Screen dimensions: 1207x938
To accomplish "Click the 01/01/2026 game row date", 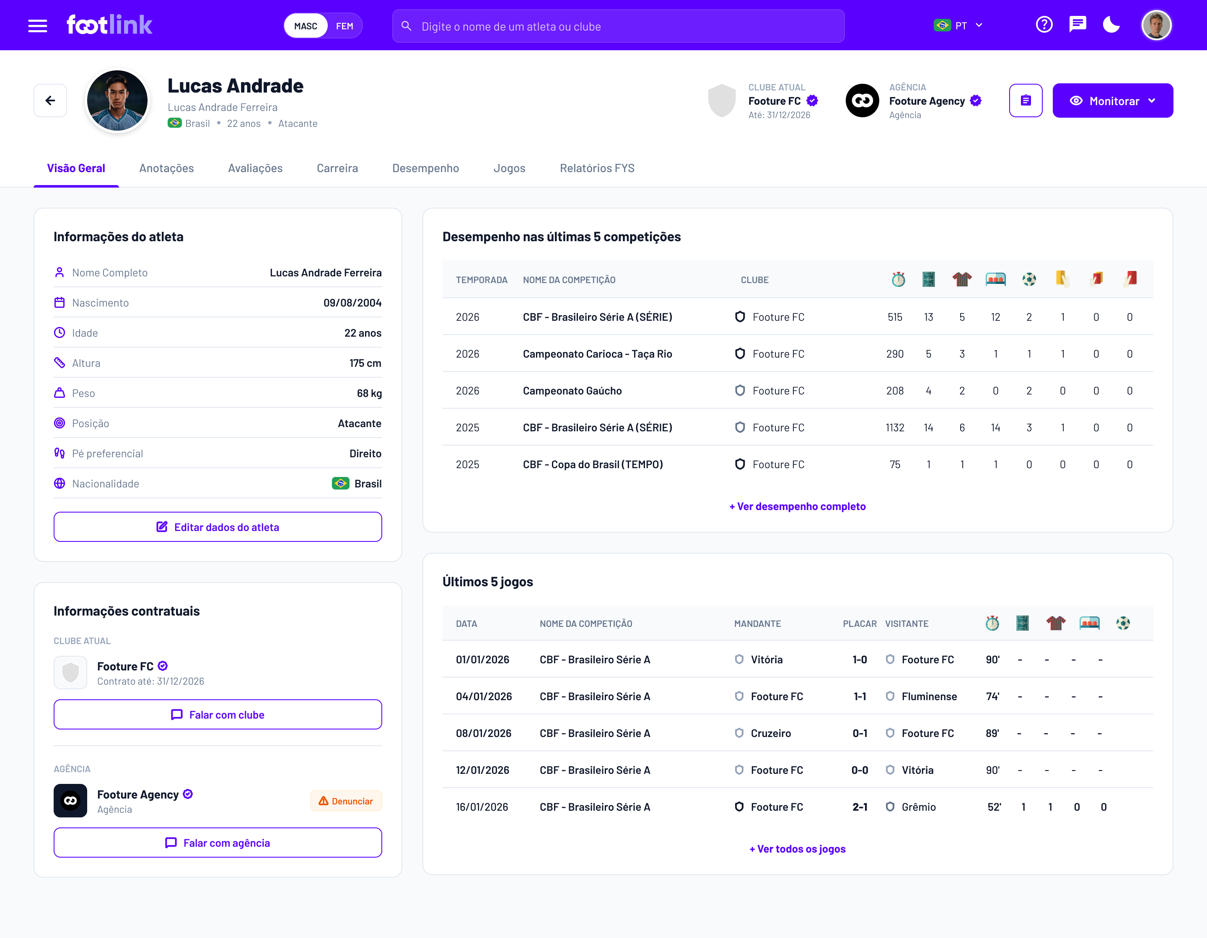I will tap(482, 660).
